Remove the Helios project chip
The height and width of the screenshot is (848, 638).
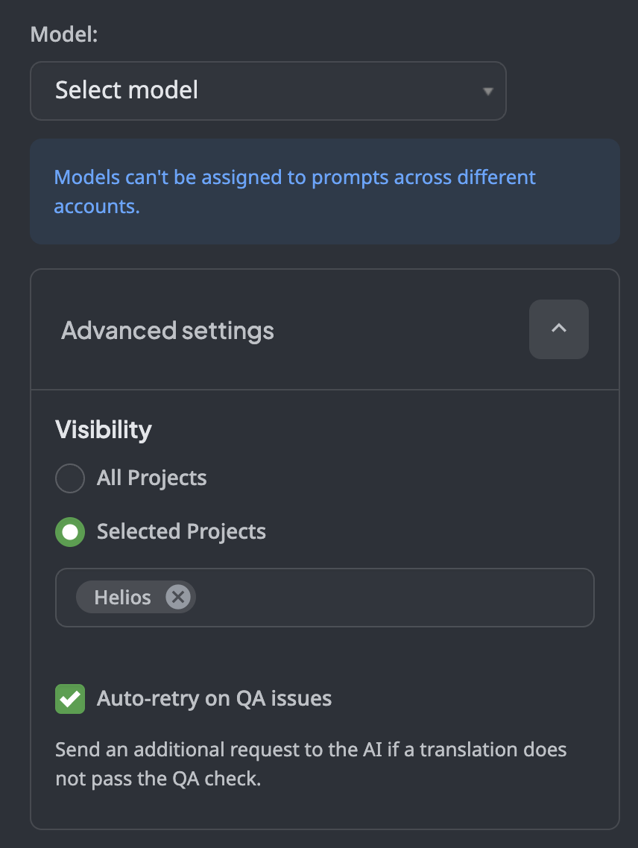177,597
